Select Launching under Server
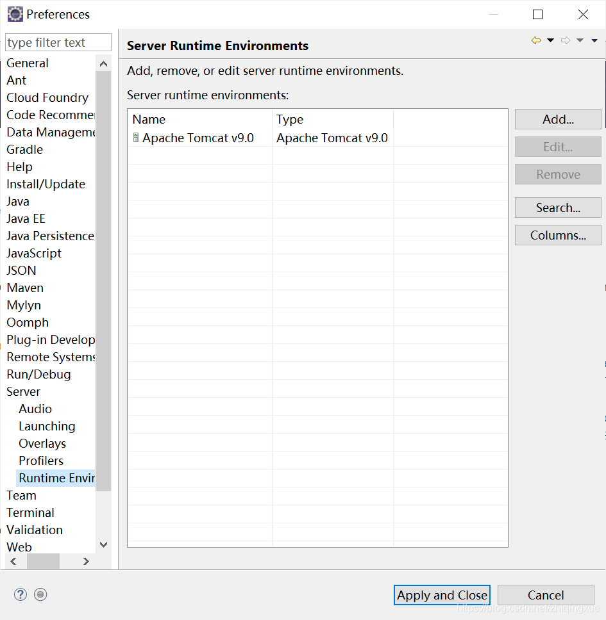Screen dimensions: 606x620 pos(47,427)
